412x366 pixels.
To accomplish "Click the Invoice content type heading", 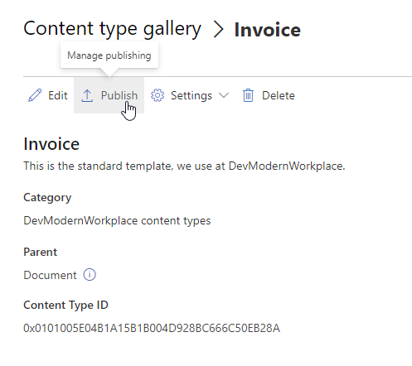I will [x=51, y=144].
